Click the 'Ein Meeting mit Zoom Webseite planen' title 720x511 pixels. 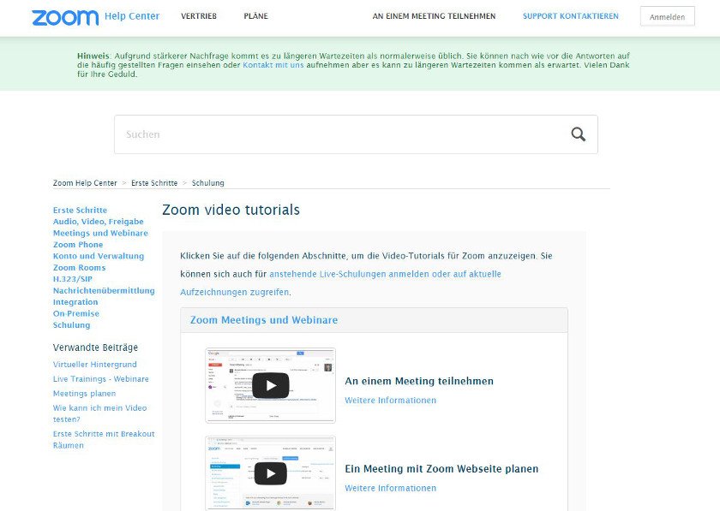(x=441, y=469)
